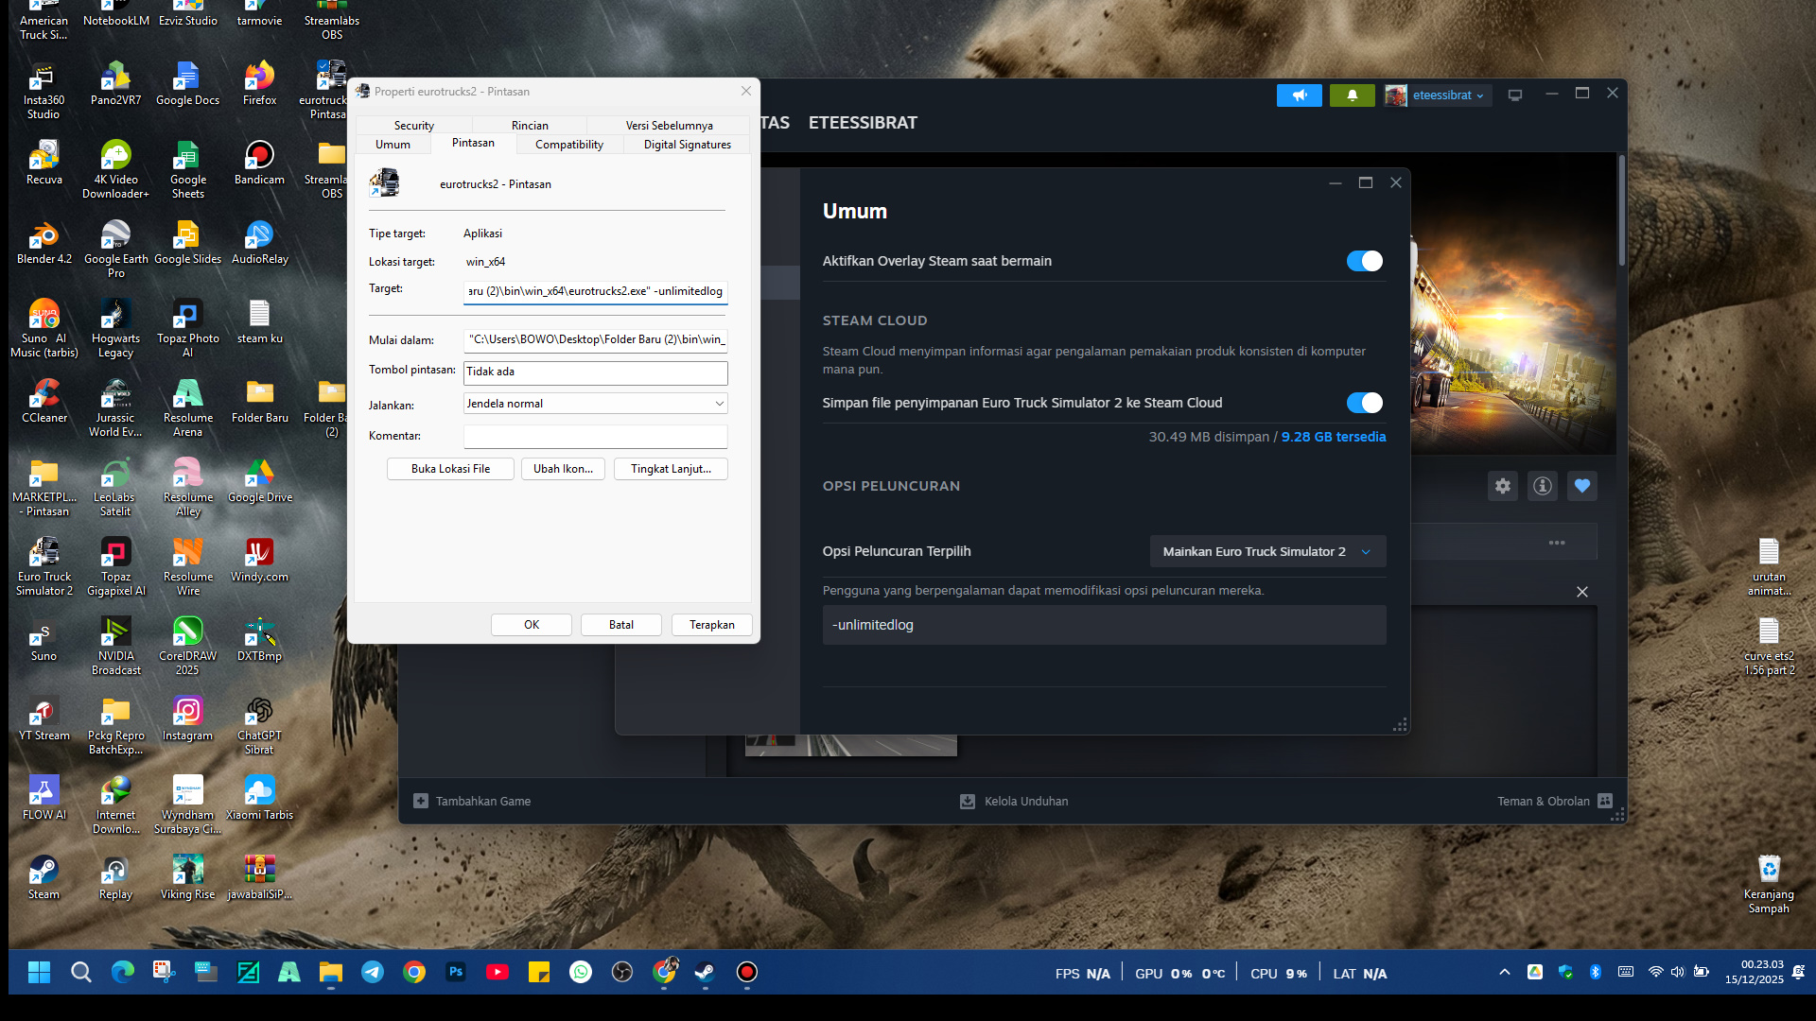The image size is (1816, 1021).
Task: Go to the Digital Signatures tab
Action: coord(687,145)
